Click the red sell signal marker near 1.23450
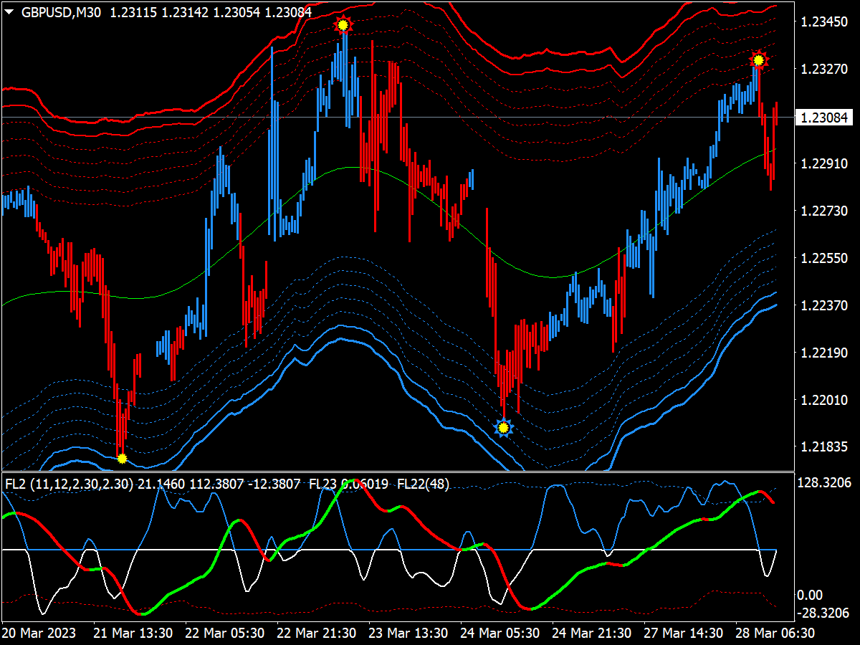 pyautogui.click(x=343, y=26)
